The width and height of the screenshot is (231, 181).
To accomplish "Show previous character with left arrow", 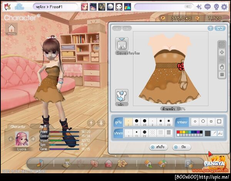I will click(11, 139).
